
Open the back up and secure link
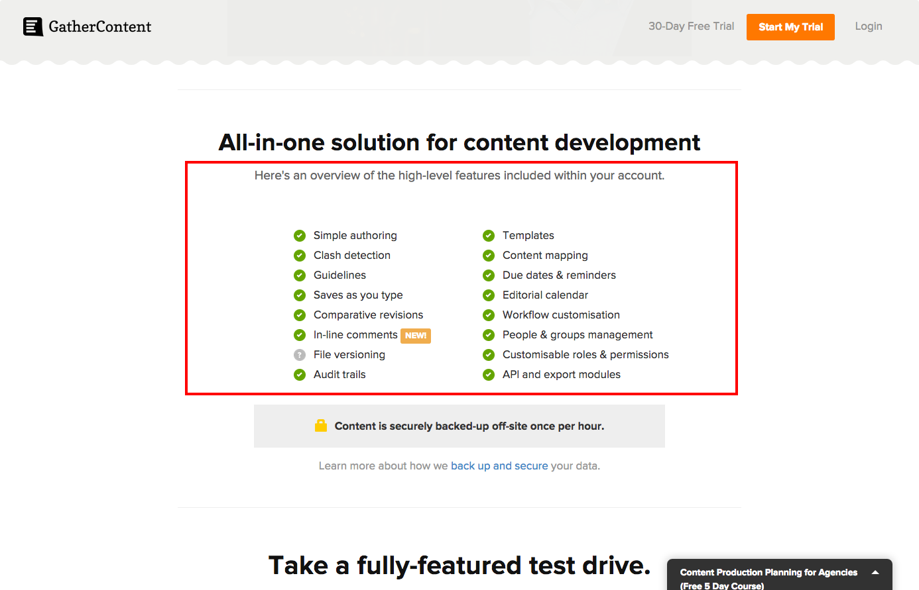[x=499, y=466]
